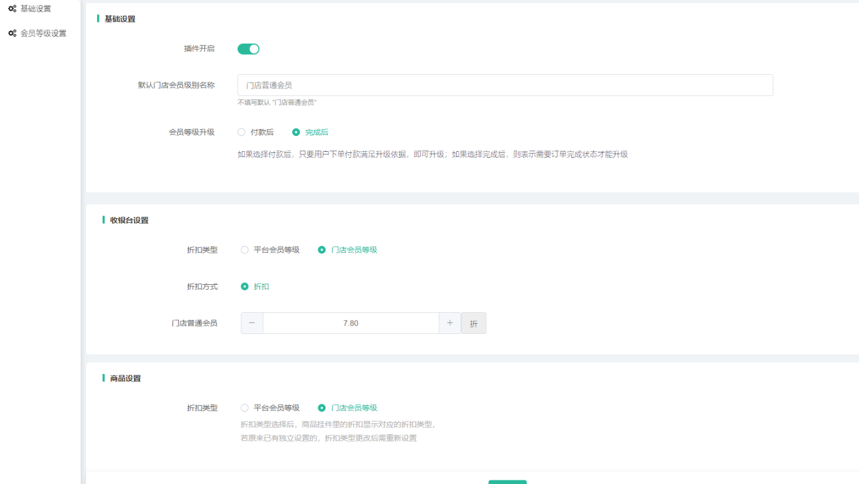
Task: Open the 会员等级设置 sidebar menu item
Action: (43, 33)
